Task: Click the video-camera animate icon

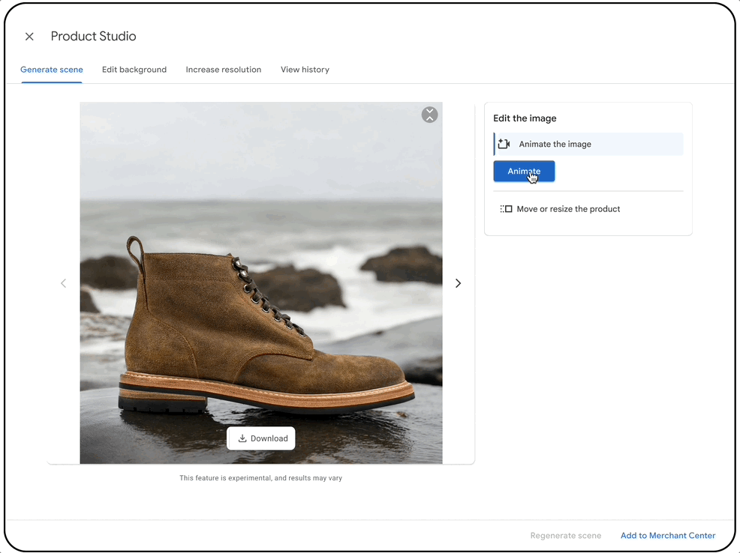Action: click(504, 143)
